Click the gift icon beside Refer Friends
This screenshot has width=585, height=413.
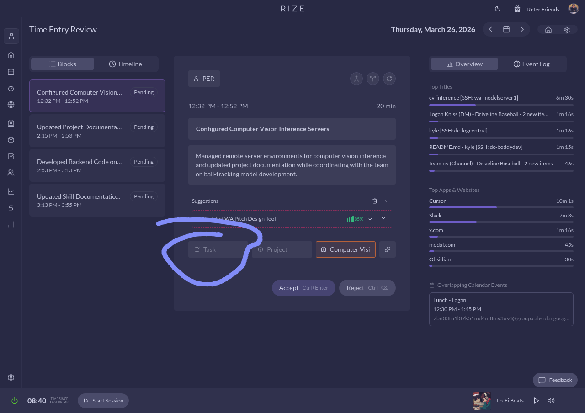[x=517, y=9]
